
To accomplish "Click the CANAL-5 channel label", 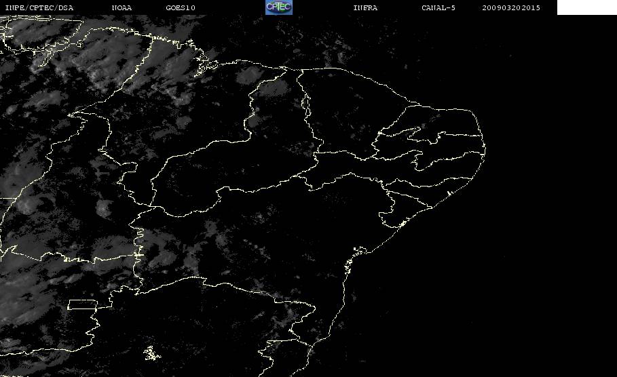I will 438,7.
